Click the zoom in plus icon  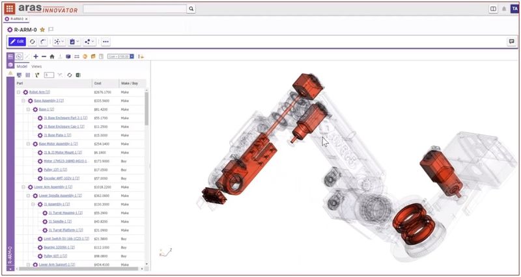click(x=35, y=57)
